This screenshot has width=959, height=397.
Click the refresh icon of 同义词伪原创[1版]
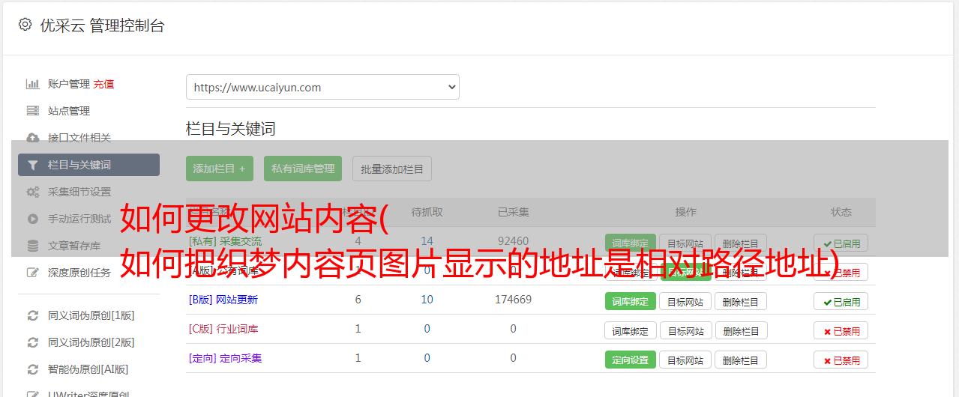click(32, 315)
